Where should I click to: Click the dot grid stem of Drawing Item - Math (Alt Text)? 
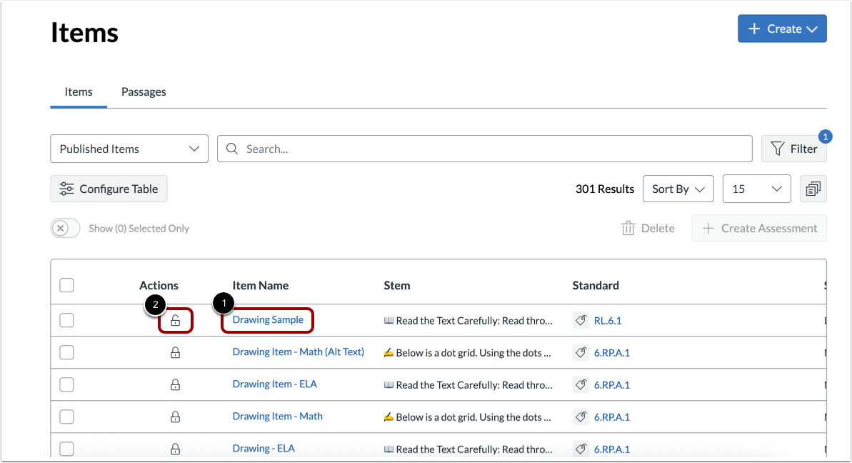[x=467, y=353]
